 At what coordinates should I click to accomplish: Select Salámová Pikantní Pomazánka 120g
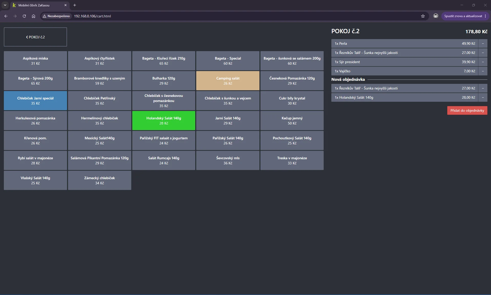tap(100, 161)
